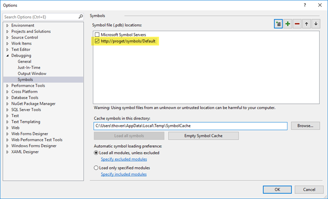The width and height of the screenshot is (328, 199).
Task: Enable Microsoft Symbol Servers checkbox
Action: tap(97, 35)
